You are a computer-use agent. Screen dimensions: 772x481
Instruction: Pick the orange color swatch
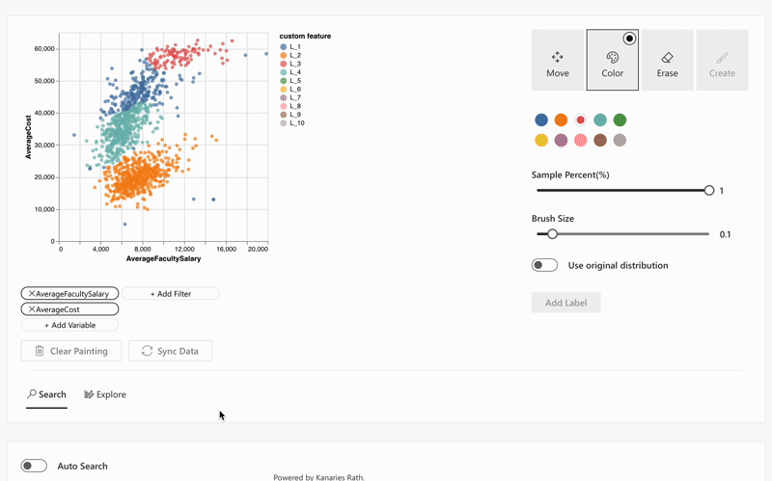coord(561,120)
